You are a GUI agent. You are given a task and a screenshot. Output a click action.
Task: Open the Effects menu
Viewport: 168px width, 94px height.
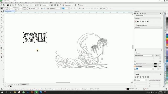coord(27,3)
